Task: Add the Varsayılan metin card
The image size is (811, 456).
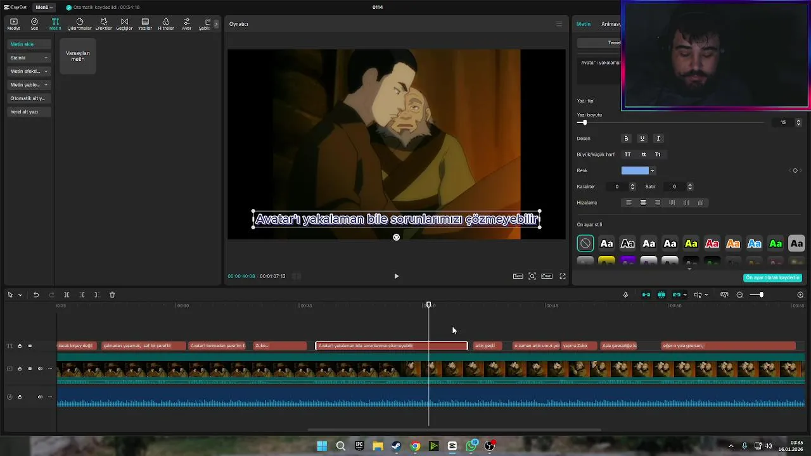Action: pyautogui.click(x=78, y=56)
